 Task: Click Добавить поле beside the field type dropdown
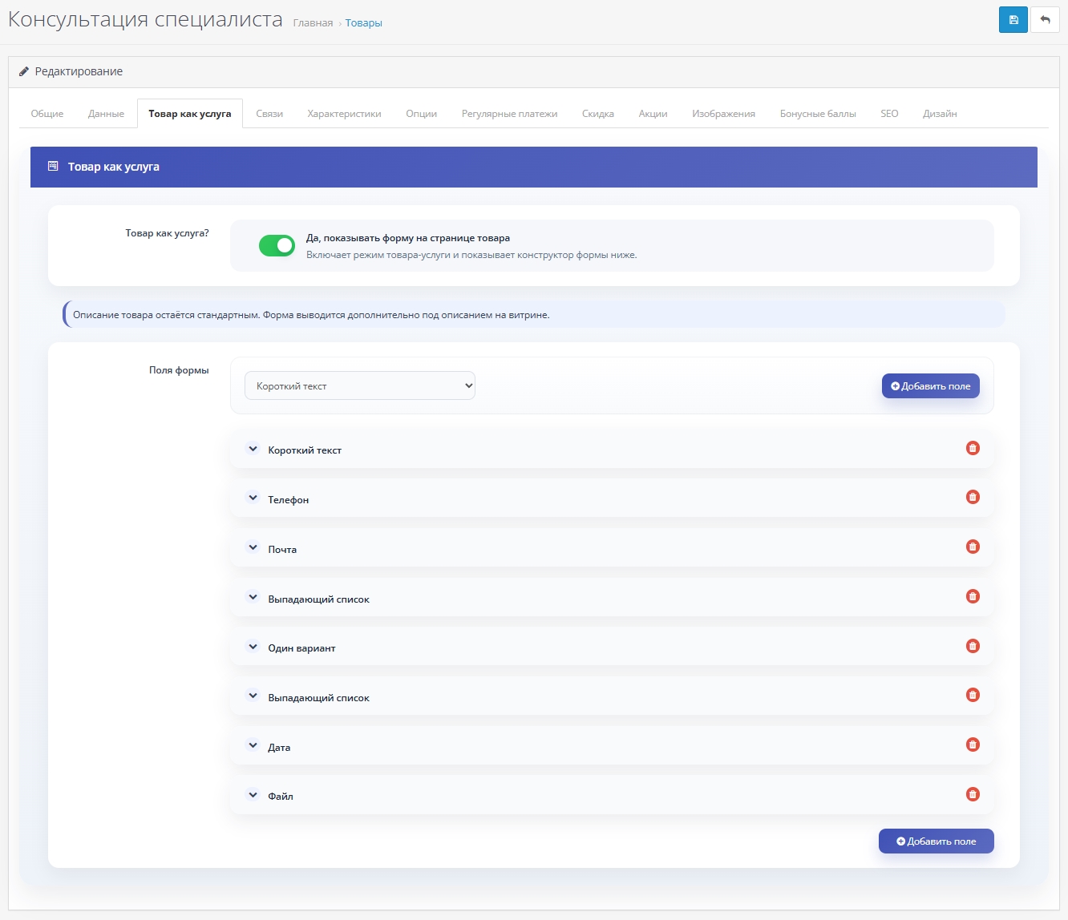[x=931, y=385]
